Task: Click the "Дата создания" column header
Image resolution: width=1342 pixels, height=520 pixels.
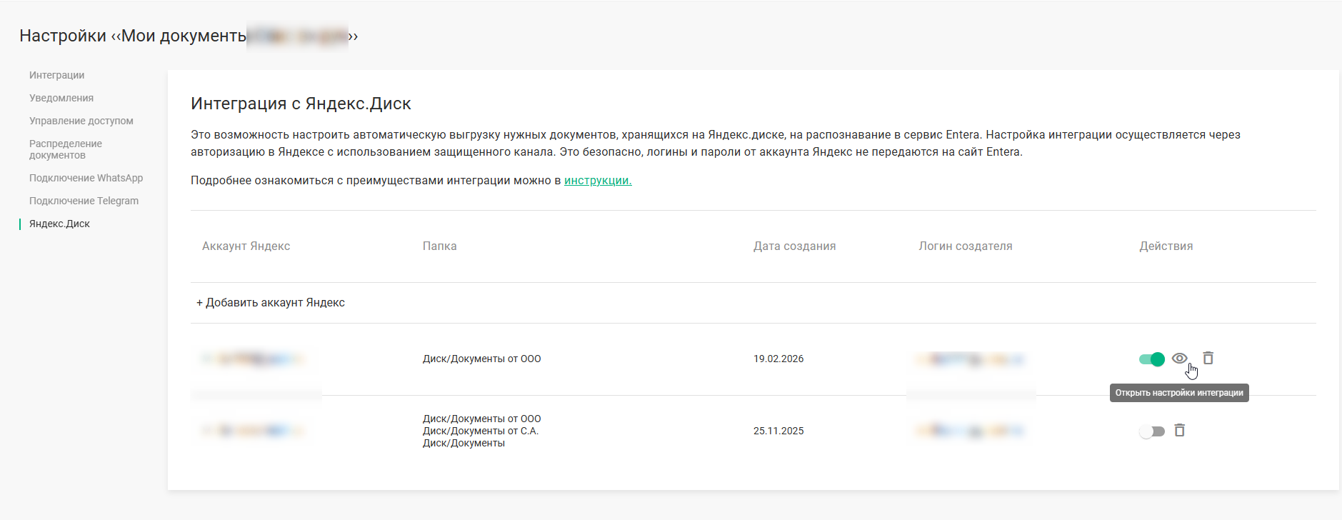Action: point(794,246)
